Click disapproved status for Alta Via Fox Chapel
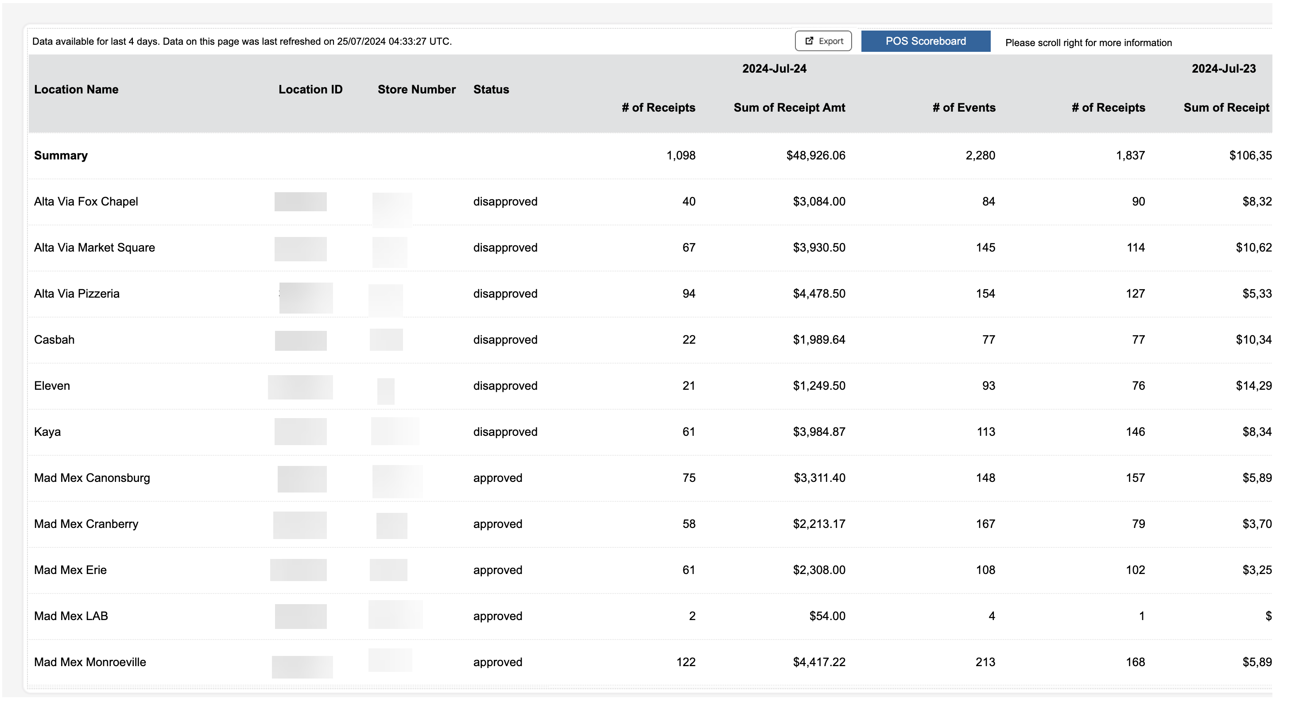 click(x=505, y=202)
